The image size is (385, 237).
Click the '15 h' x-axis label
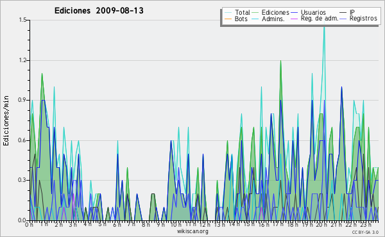pyautogui.click(x=249, y=224)
